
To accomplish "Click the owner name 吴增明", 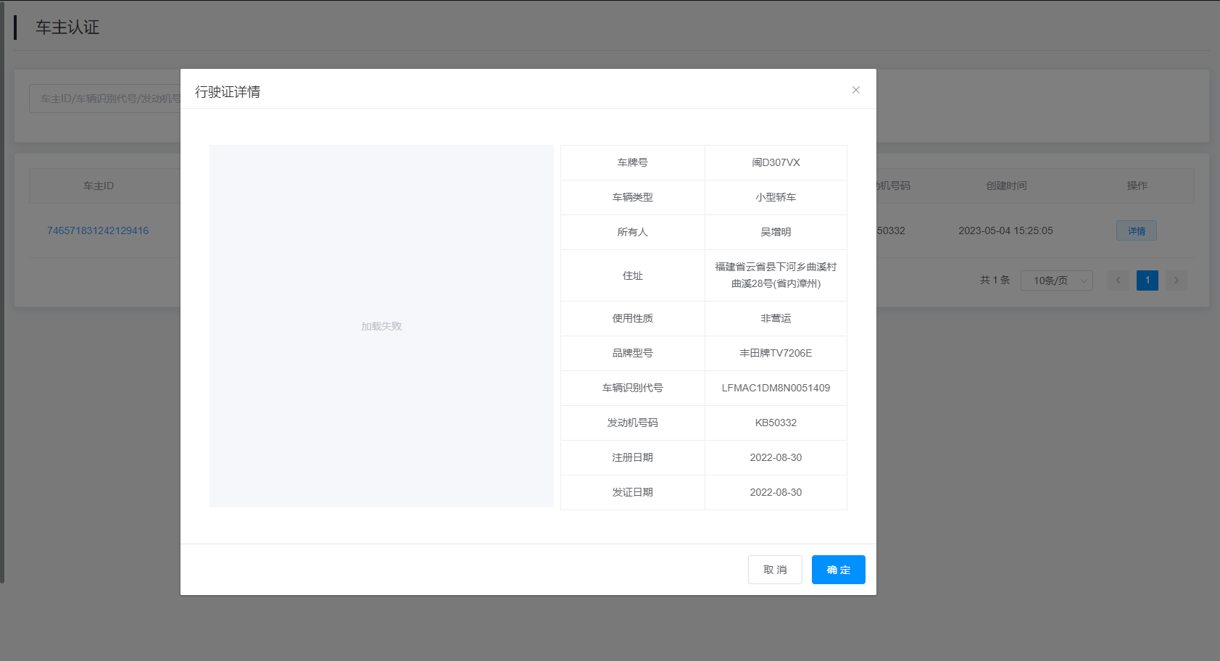I will point(776,232).
